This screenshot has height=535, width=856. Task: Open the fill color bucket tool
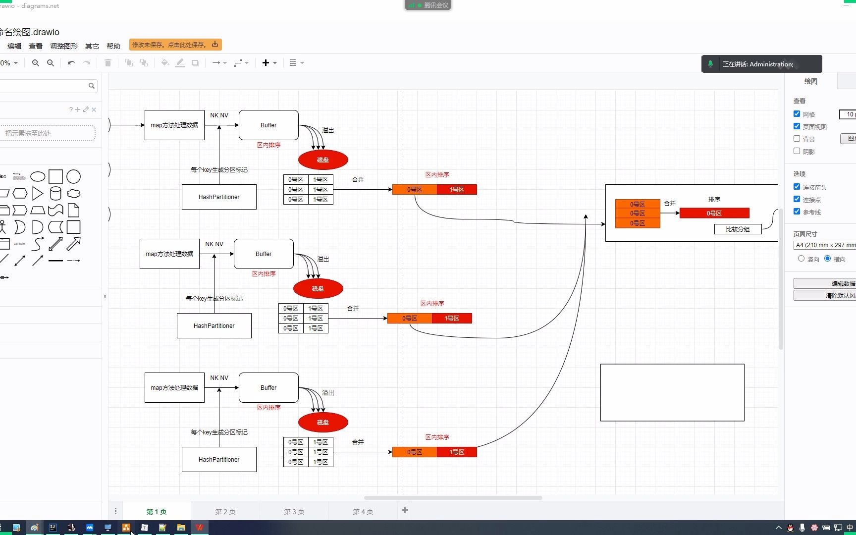[165, 63]
